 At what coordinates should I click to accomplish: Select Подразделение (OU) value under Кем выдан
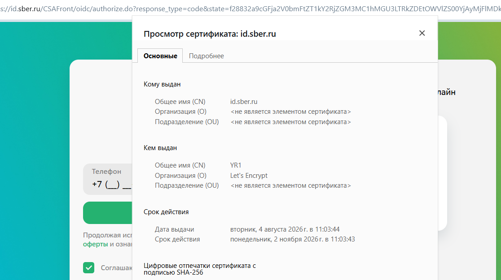pos(290,185)
